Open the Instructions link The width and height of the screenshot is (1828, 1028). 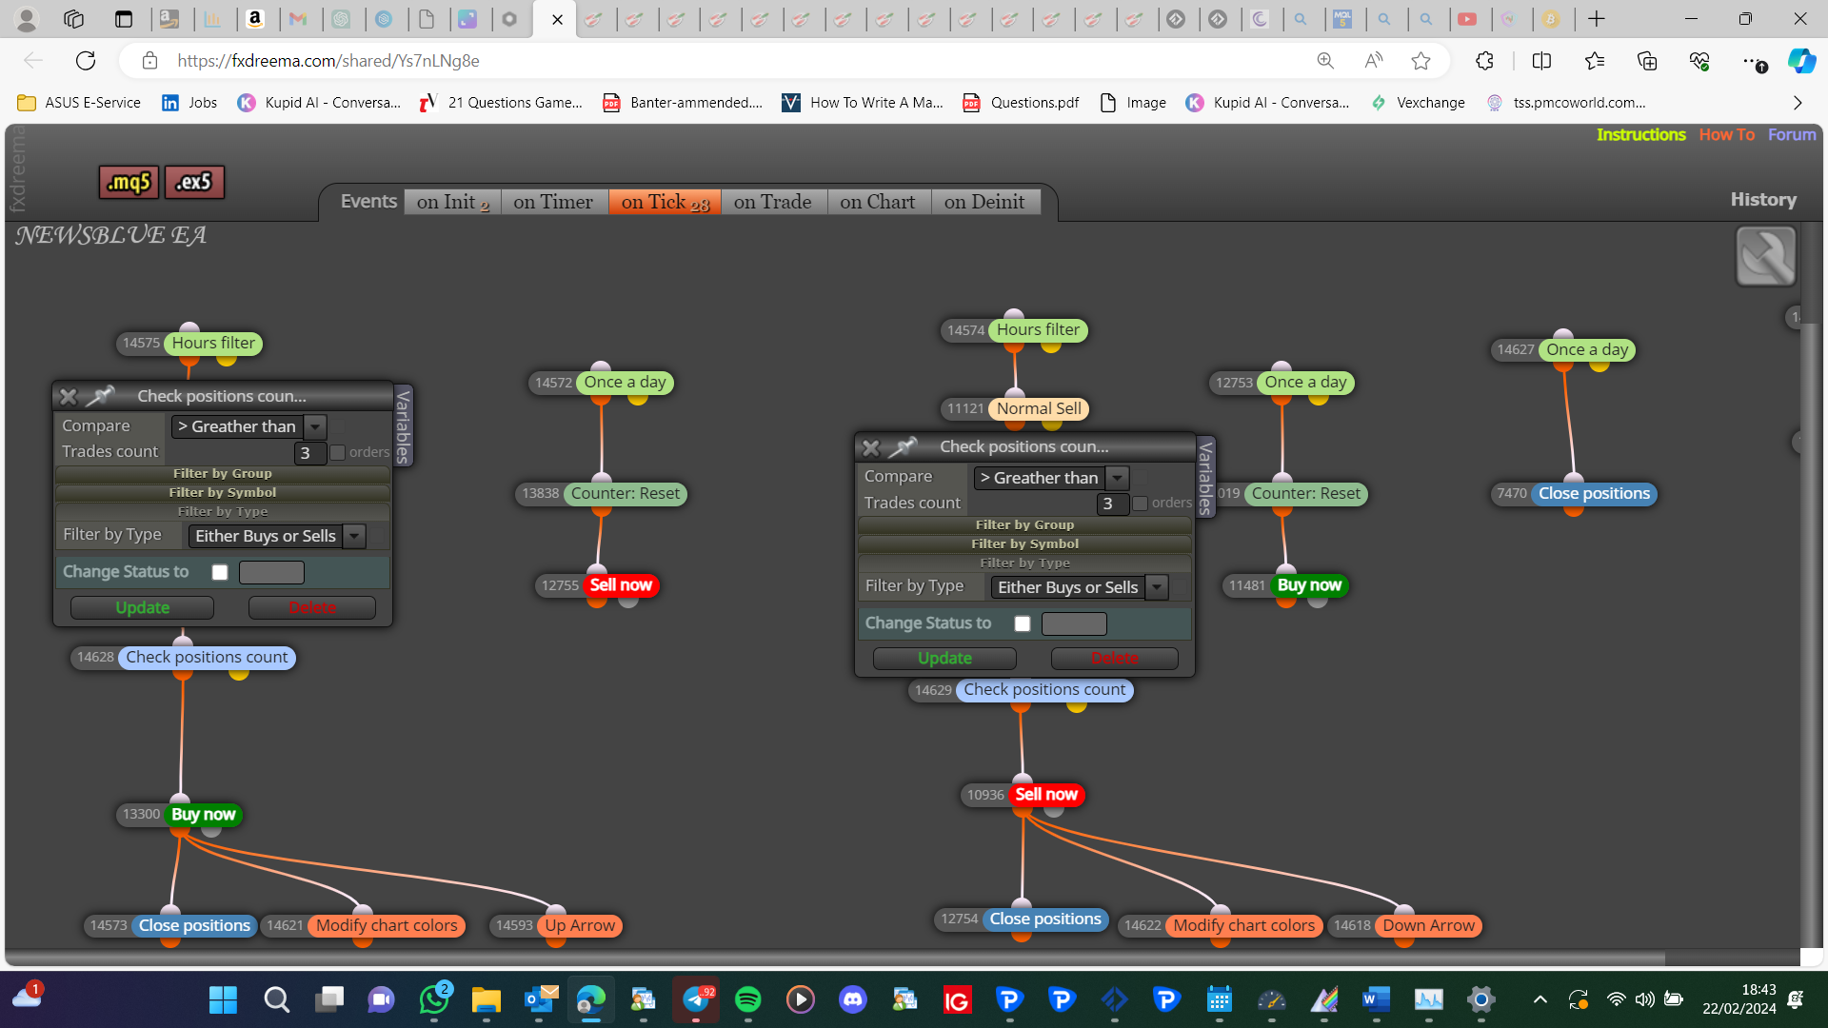click(x=1640, y=135)
